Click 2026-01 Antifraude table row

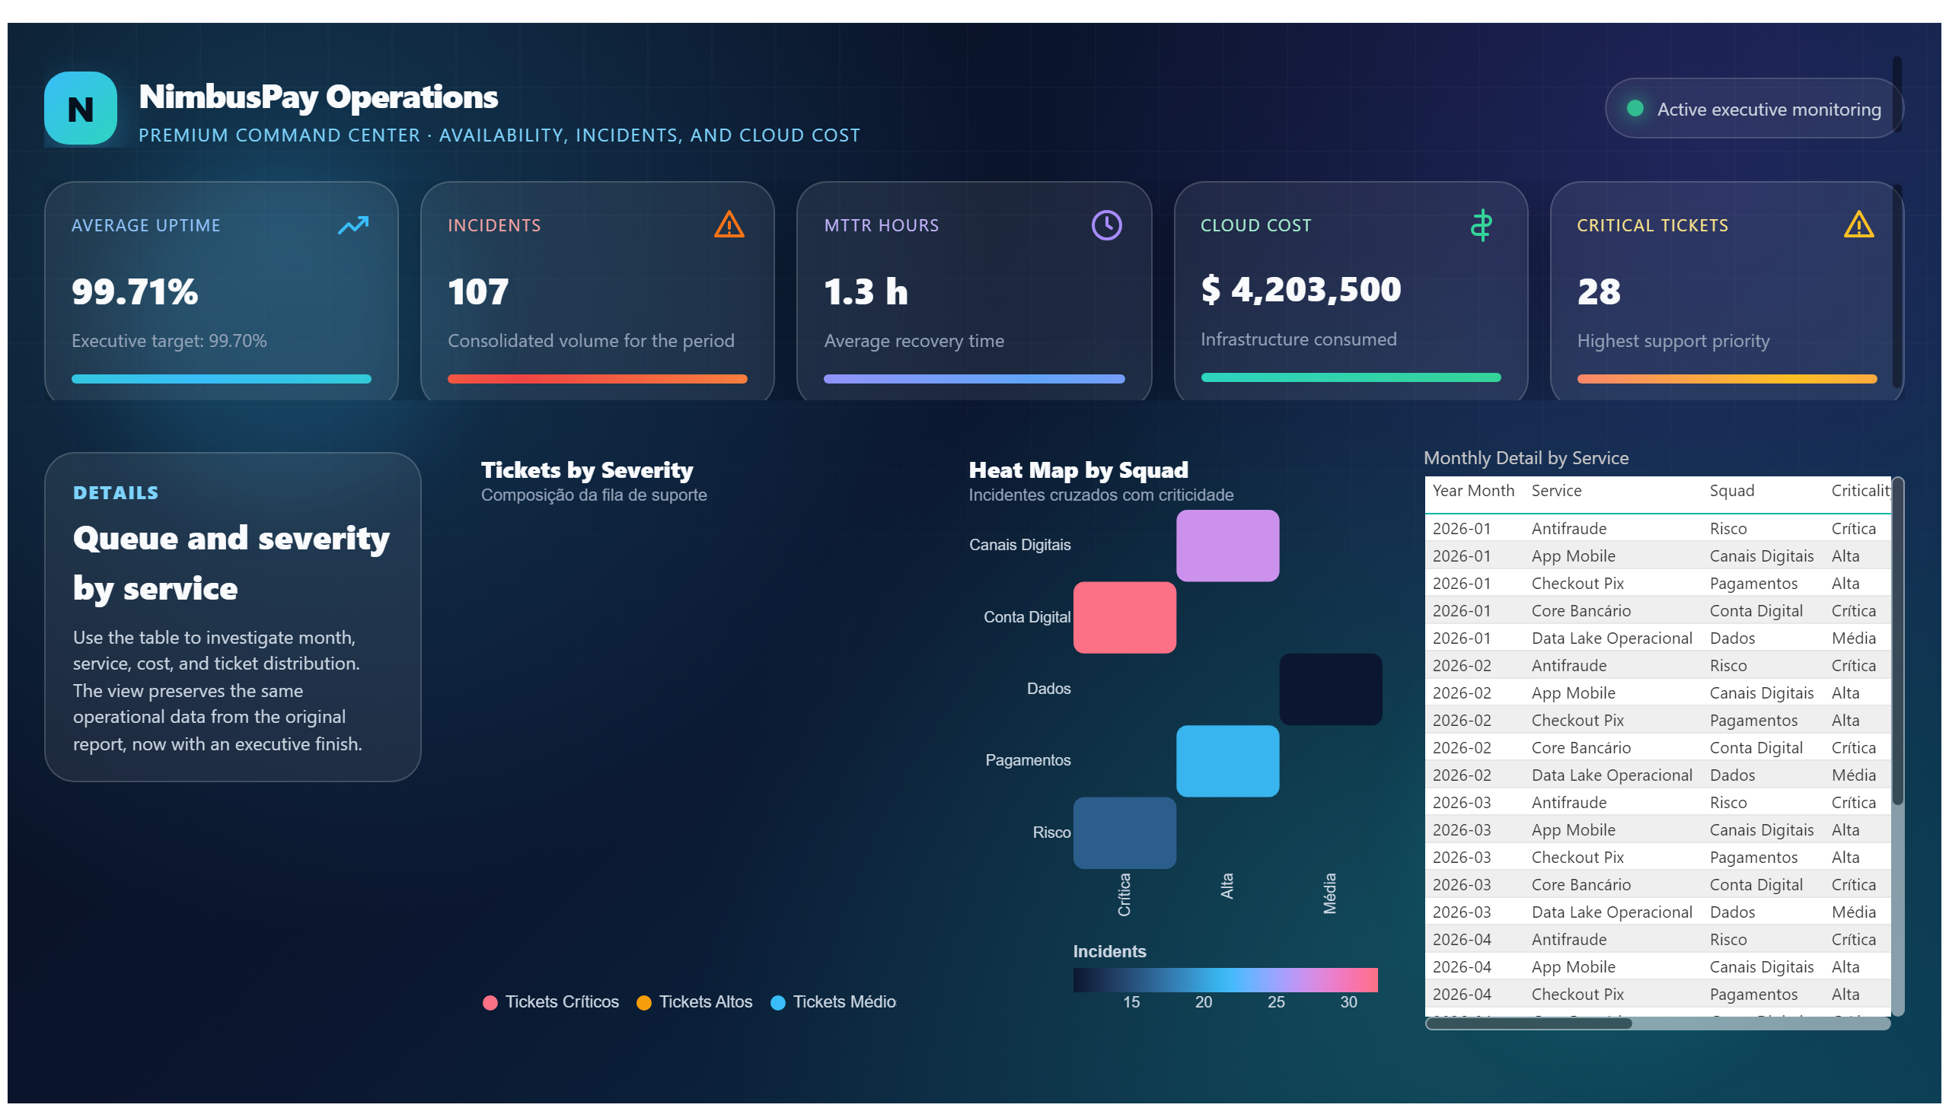[x=1657, y=528]
